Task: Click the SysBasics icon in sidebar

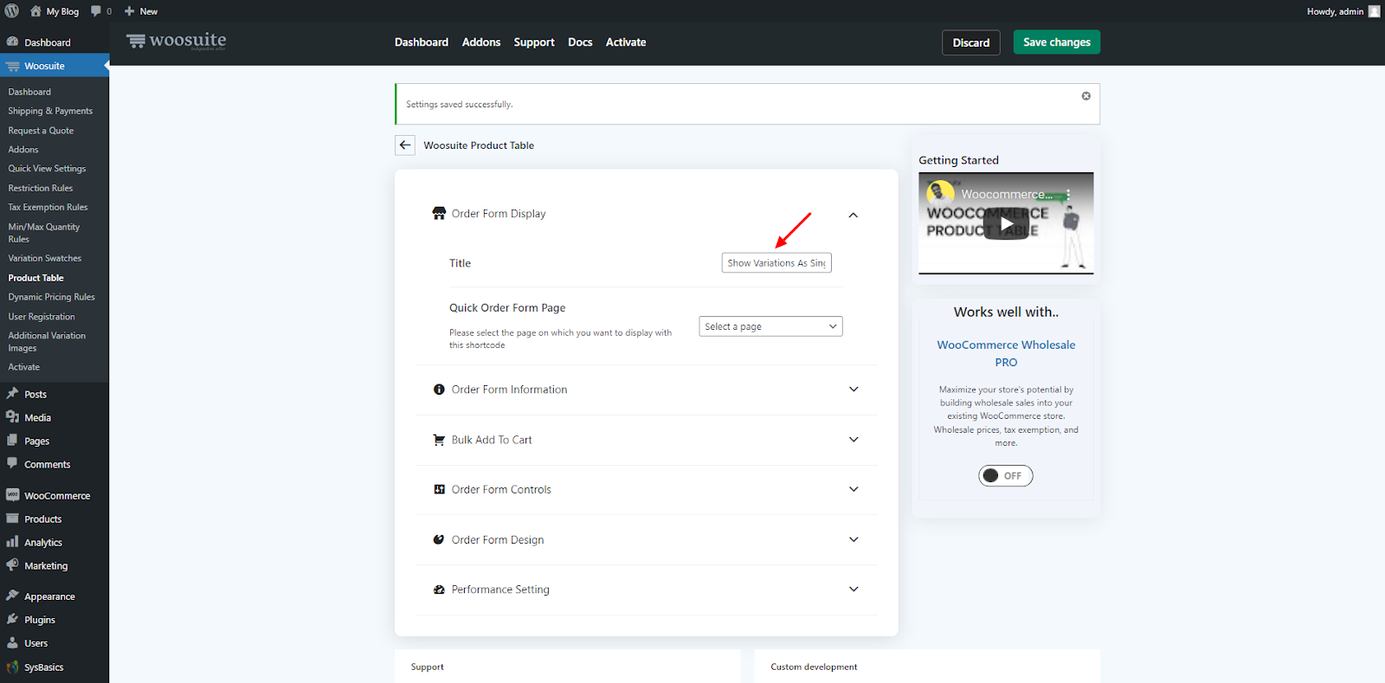Action: coord(12,667)
